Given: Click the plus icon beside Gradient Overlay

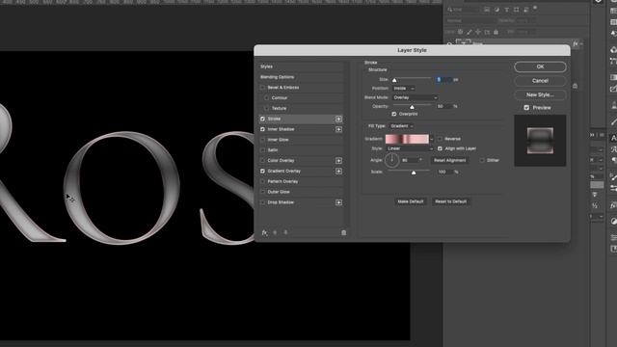Looking at the screenshot, I should click(338, 172).
